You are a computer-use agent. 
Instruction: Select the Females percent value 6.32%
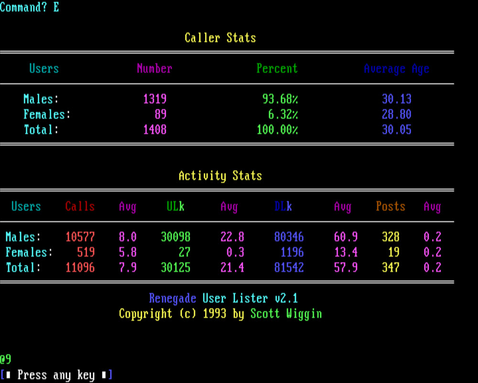[283, 114]
